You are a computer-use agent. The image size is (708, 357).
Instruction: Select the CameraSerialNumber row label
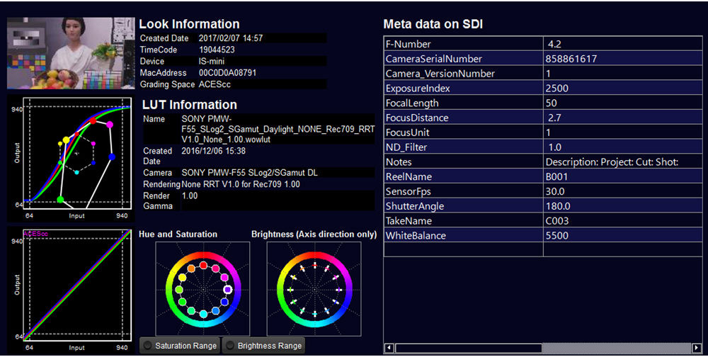click(433, 59)
